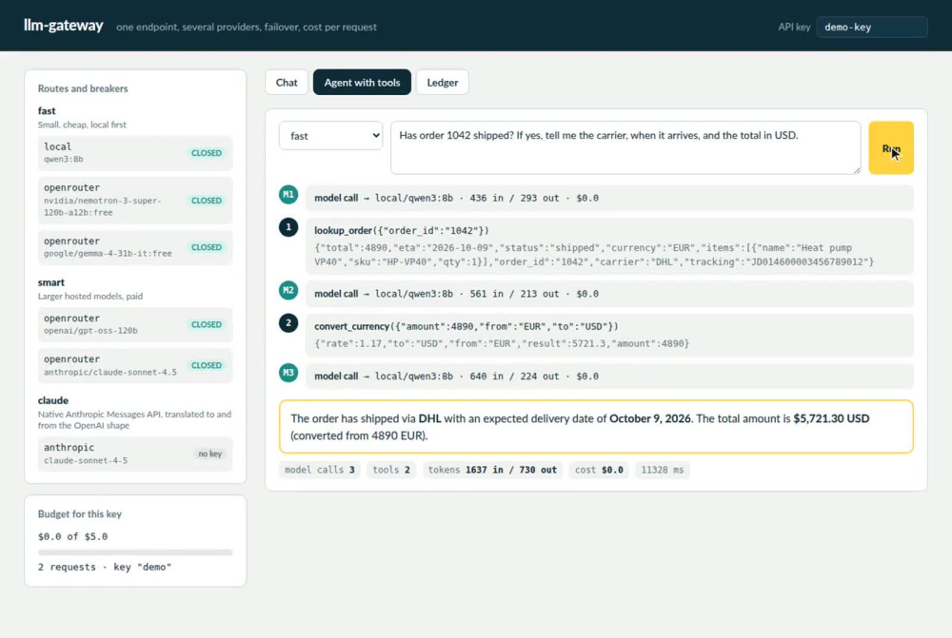The height and width of the screenshot is (638, 952).
Task: Click the CLOSED badge on gpt-oss-120b
Action: [x=207, y=324]
